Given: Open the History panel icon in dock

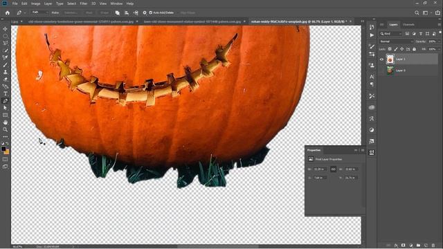Looking at the screenshot, I should [372, 27].
